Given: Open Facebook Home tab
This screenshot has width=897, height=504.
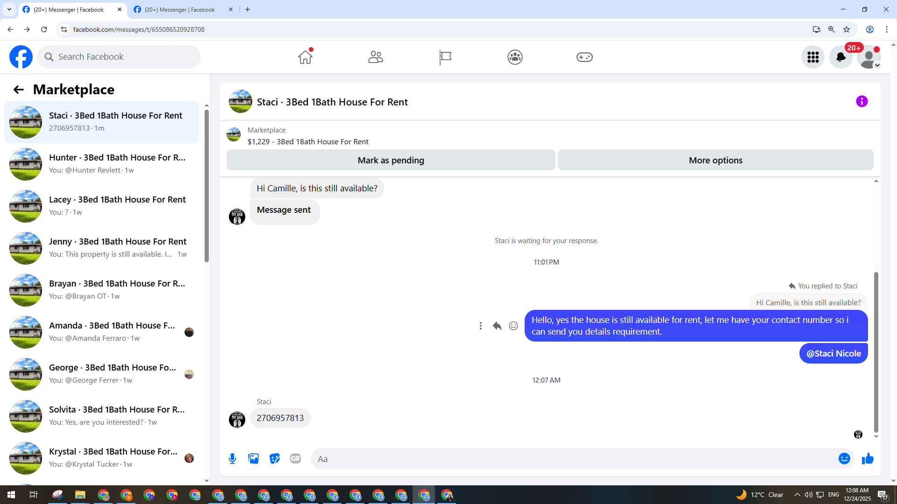Looking at the screenshot, I should [305, 57].
